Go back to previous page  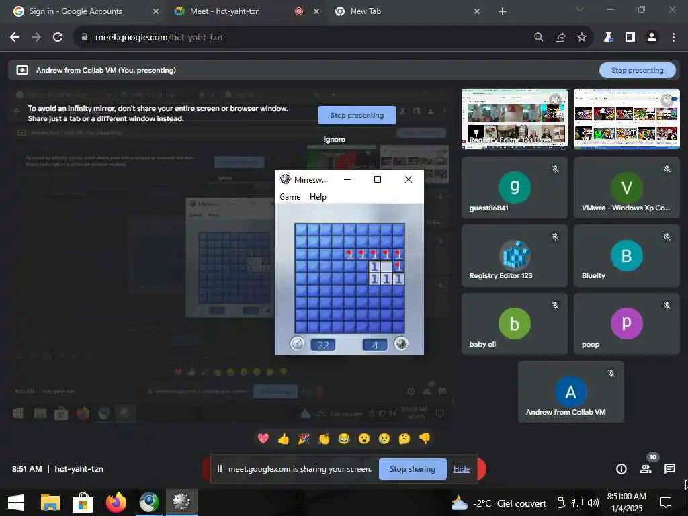pos(15,38)
